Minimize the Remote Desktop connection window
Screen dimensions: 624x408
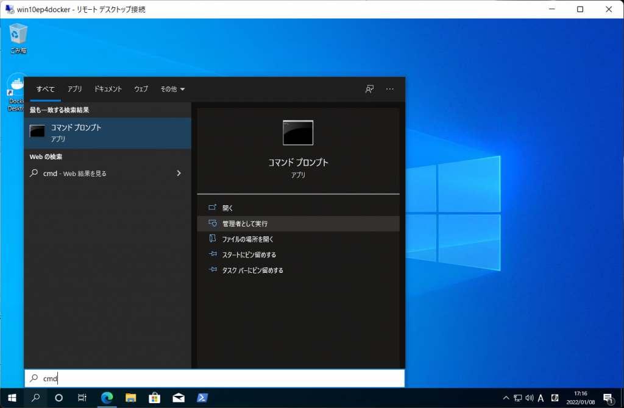point(551,9)
